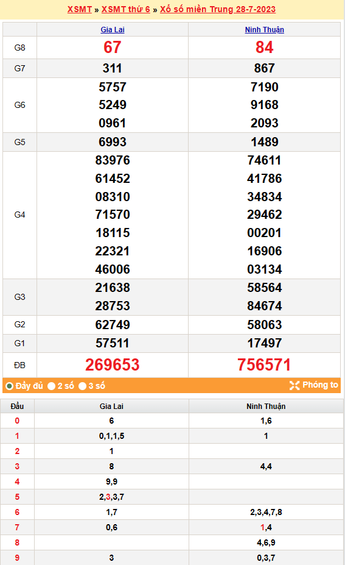Click Gia Lai header in Đầu table

[111, 407]
